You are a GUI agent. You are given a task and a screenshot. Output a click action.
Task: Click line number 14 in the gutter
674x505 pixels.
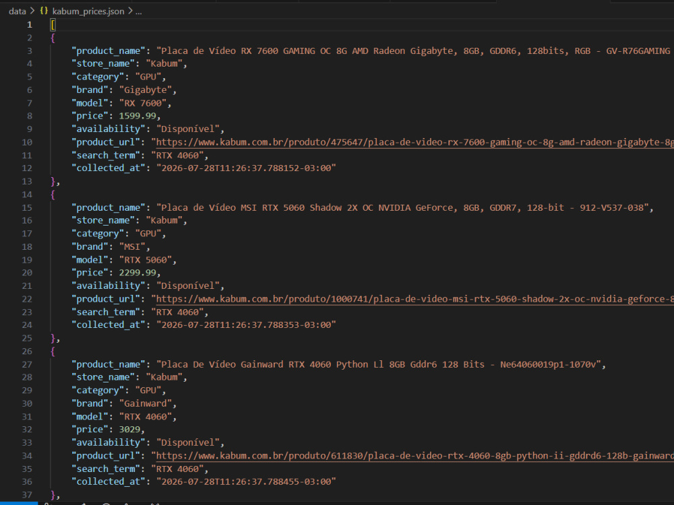pos(27,195)
